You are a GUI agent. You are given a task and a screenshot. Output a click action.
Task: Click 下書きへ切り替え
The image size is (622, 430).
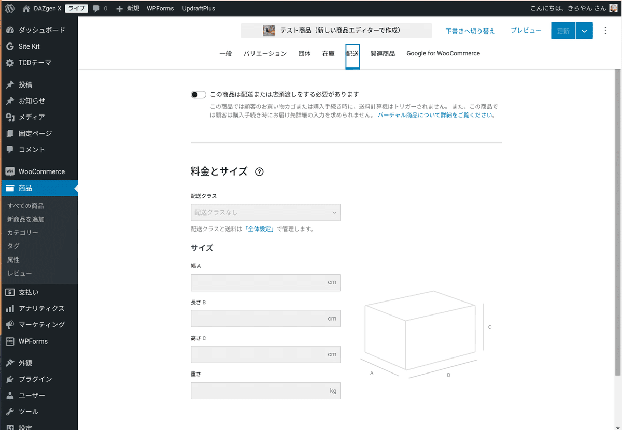(470, 31)
